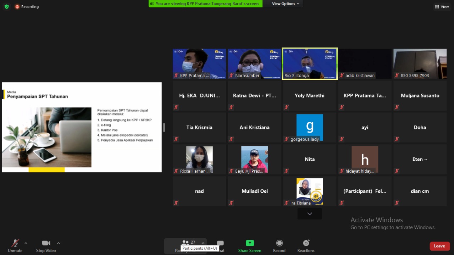Open the Reactions emoji icon
Screen dimensions: 454x255
click(x=306, y=243)
